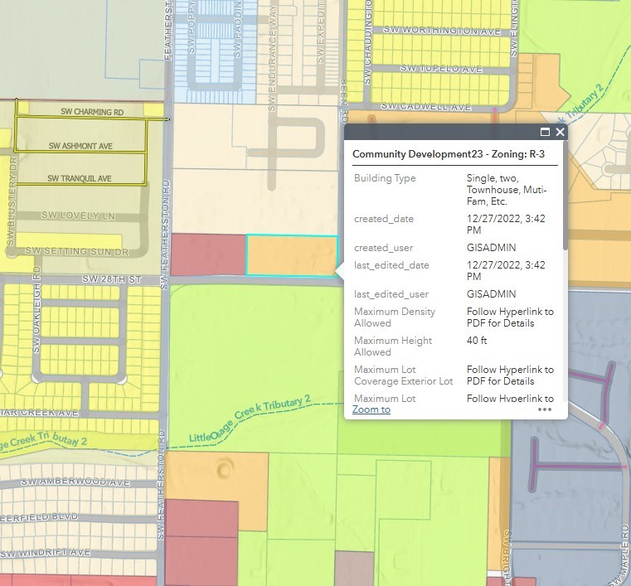
Task: Close the Zoning R-3 popup
Action: [561, 132]
